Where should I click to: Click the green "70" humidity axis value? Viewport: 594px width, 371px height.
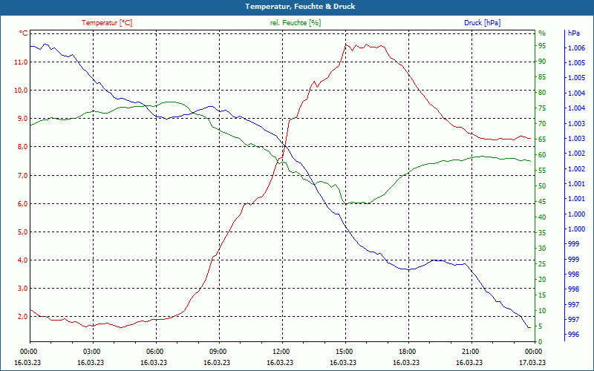pos(542,123)
